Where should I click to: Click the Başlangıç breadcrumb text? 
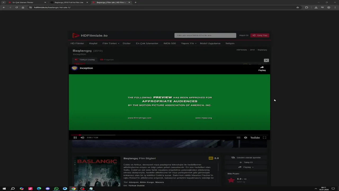[x=262, y=50]
